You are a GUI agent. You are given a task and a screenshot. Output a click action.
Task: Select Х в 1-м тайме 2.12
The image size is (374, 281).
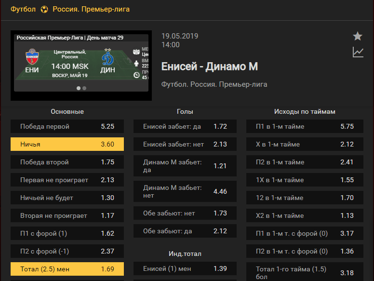(x=305, y=144)
